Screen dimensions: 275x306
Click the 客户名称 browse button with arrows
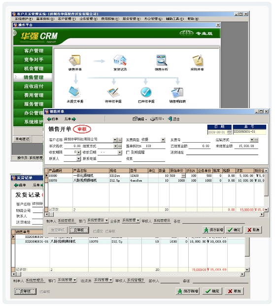(x=120, y=140)
